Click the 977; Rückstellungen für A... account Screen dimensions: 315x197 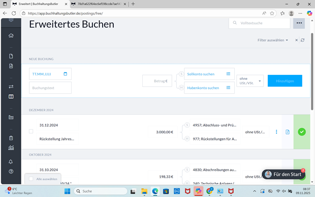click(x=215, y=139)
